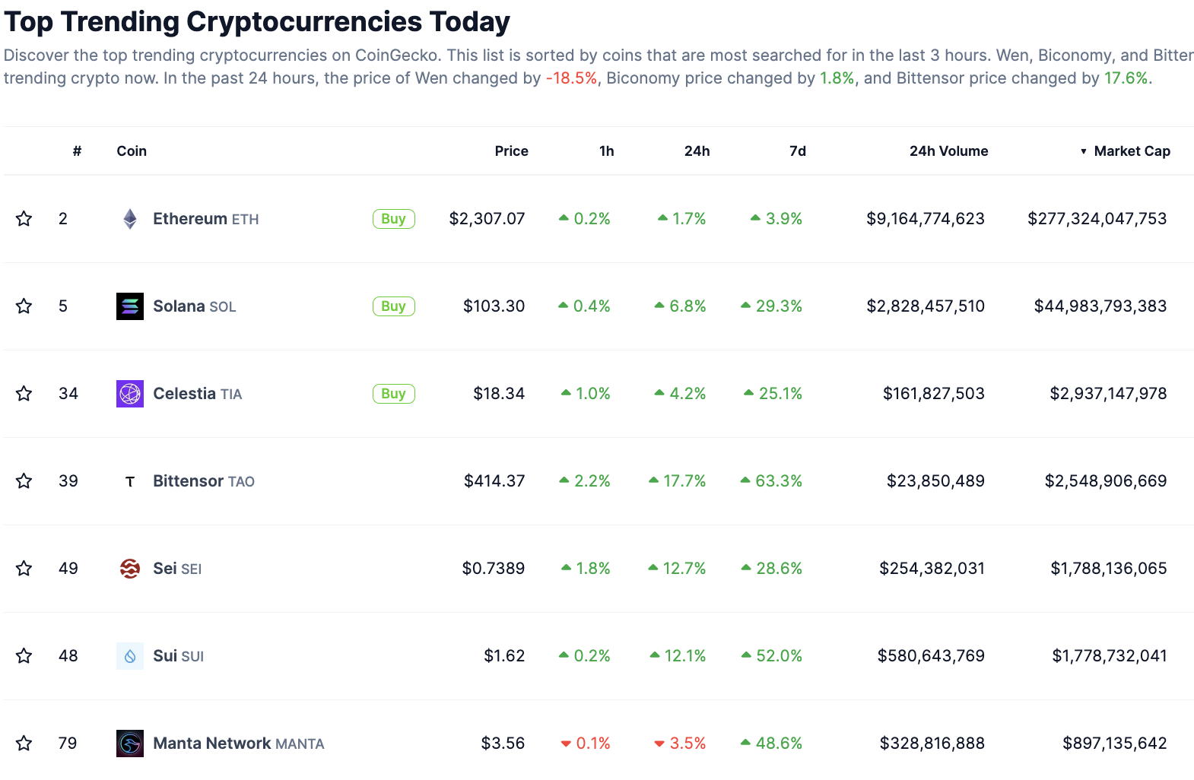Screen dimensions: 1194x780
Task: Click the Bittensor coin logo
Action: click(x=130, y=481)
